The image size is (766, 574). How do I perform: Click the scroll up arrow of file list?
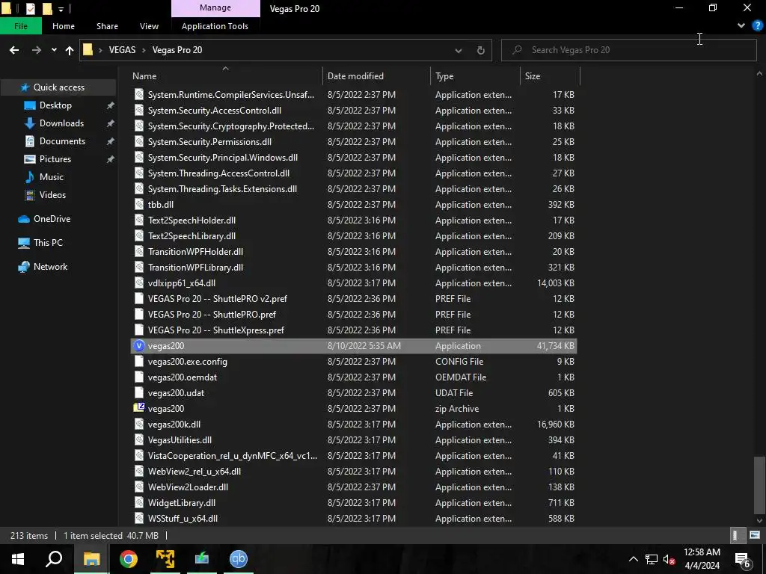759,74
